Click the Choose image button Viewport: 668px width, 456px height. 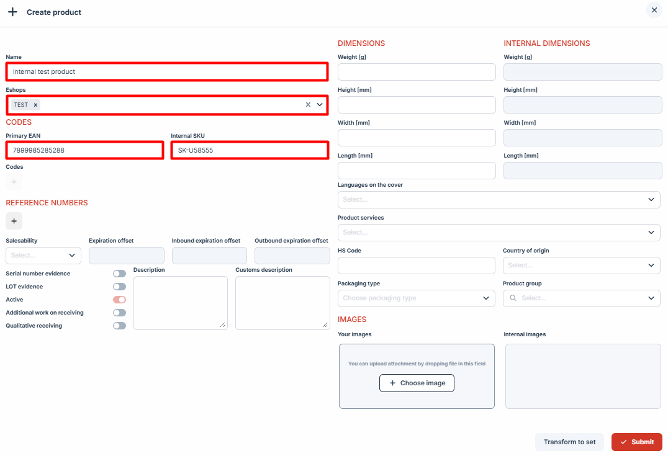[x=417, y=383]
